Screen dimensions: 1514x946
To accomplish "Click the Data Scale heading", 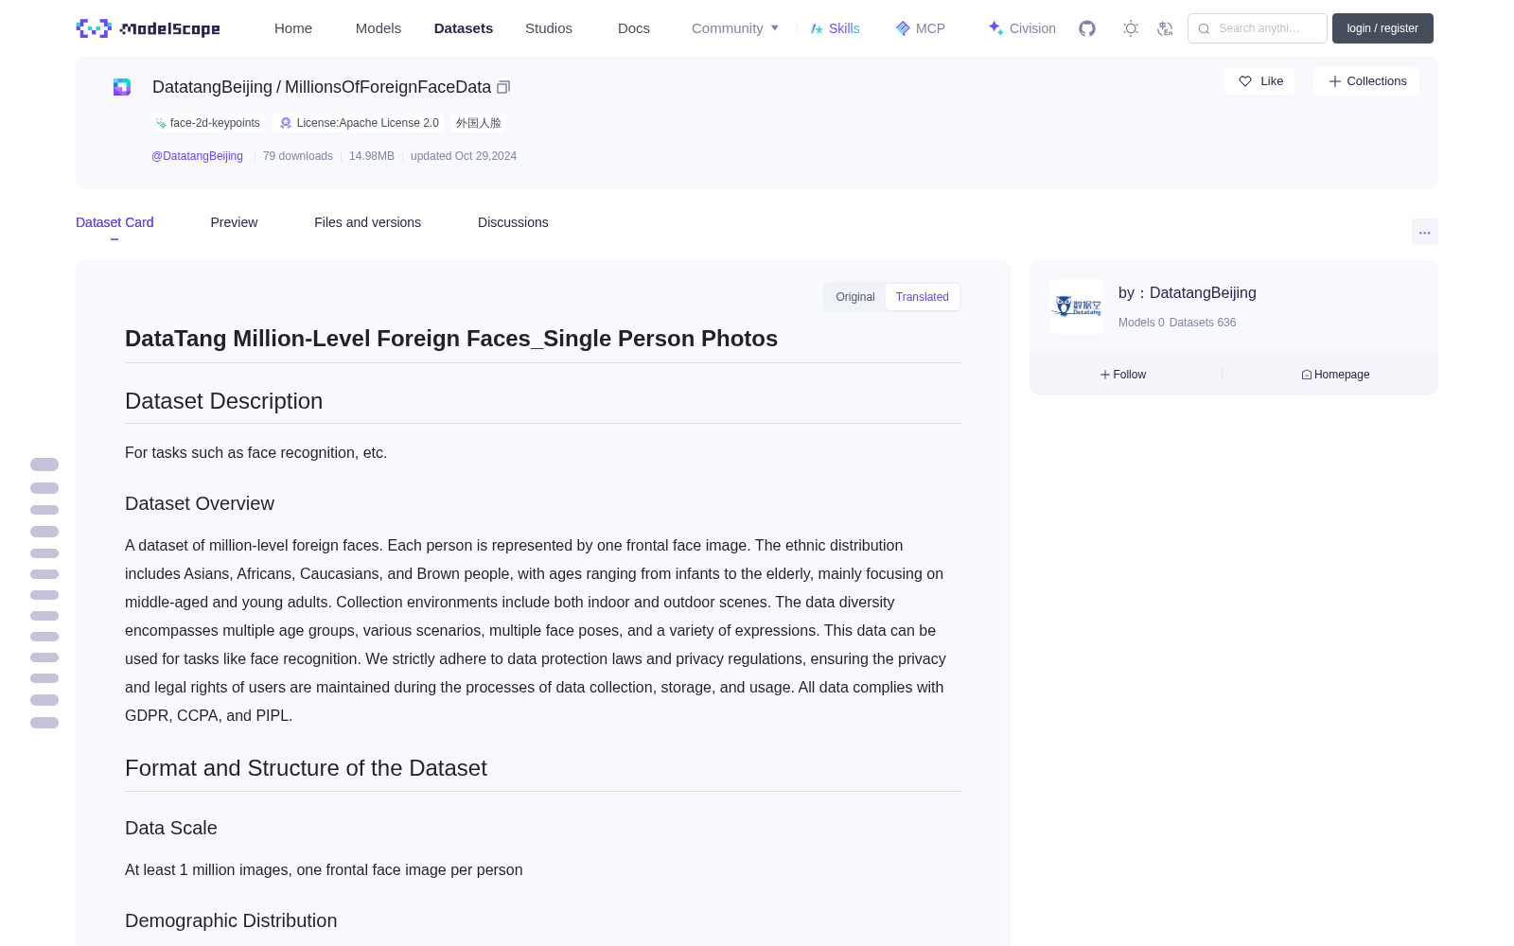I will (171, 828).
